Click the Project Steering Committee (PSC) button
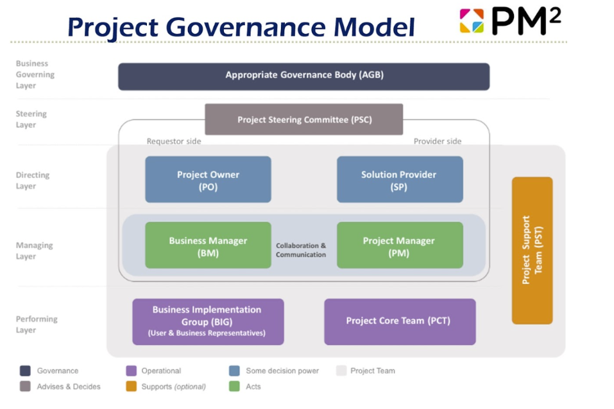Image resolution: width=614 pixels, height=409 pixels. tap(303, 119)
